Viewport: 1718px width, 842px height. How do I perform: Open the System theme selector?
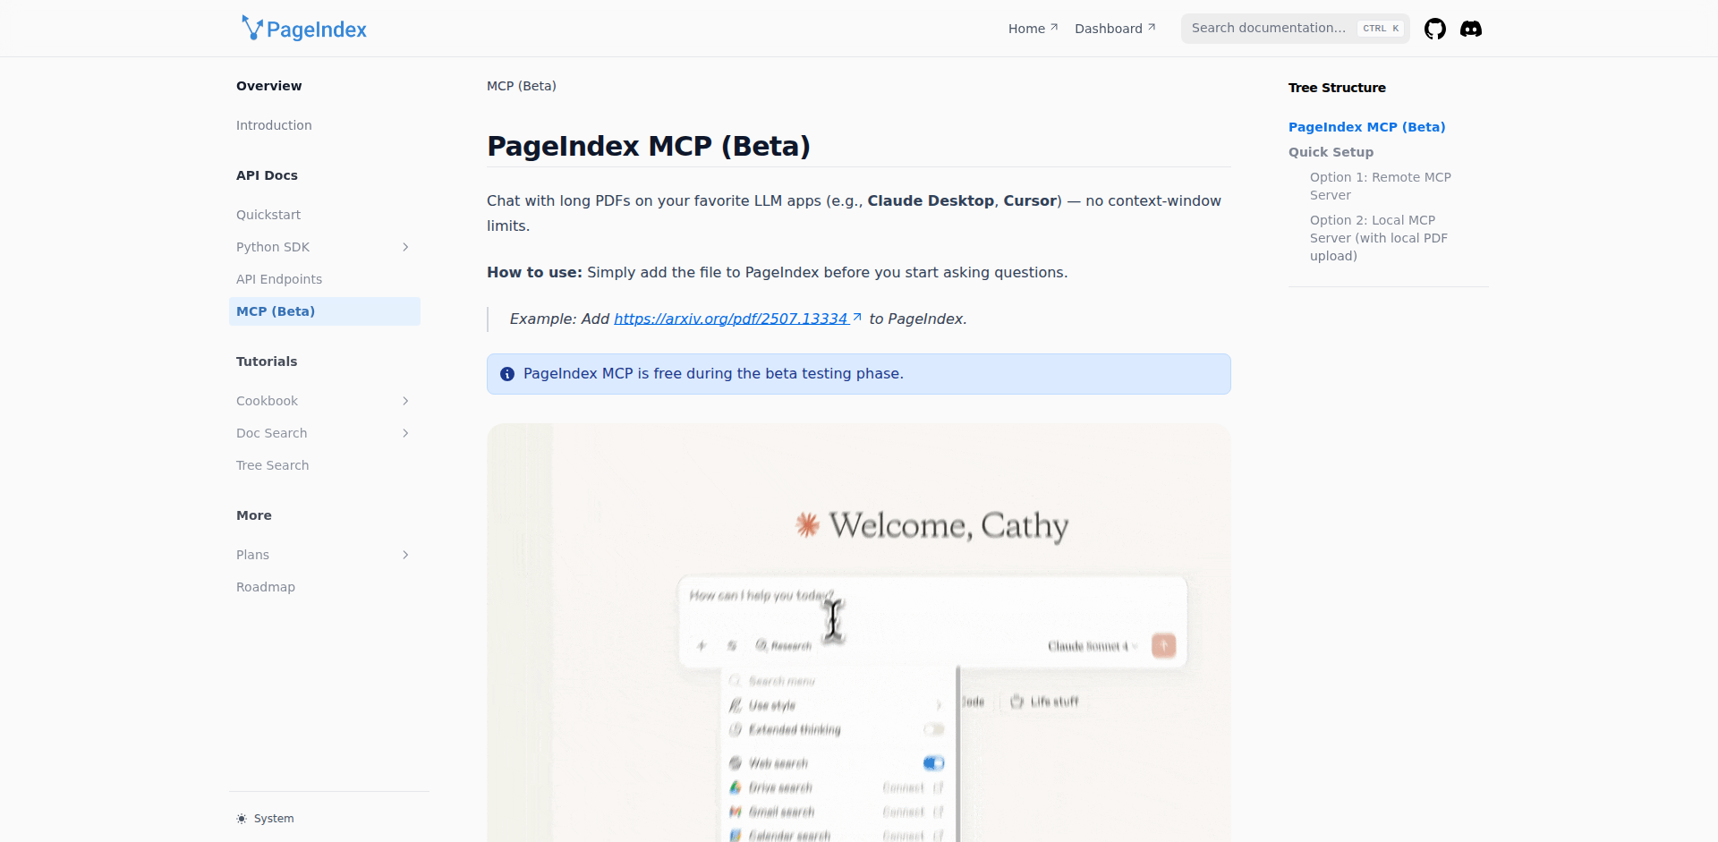(x=265, y=819)
